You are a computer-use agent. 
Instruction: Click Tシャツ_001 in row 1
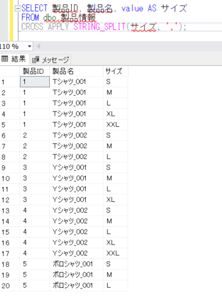pyautogui.click(x=76, y=82)
